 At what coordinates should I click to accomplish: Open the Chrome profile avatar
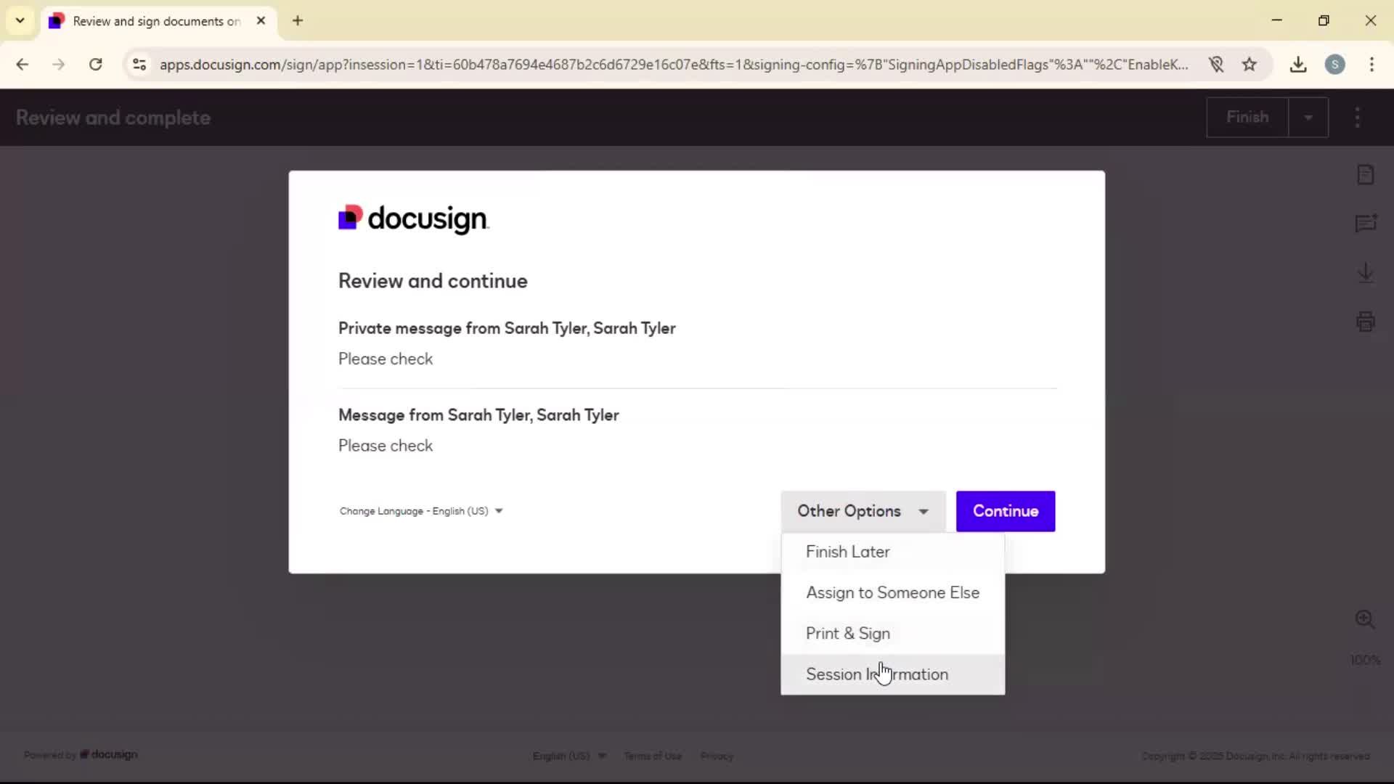pos(1334,64)
